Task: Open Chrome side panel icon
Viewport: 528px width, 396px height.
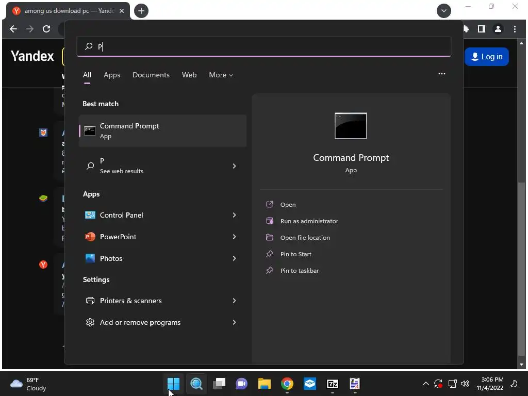Action: pos(482,29)
